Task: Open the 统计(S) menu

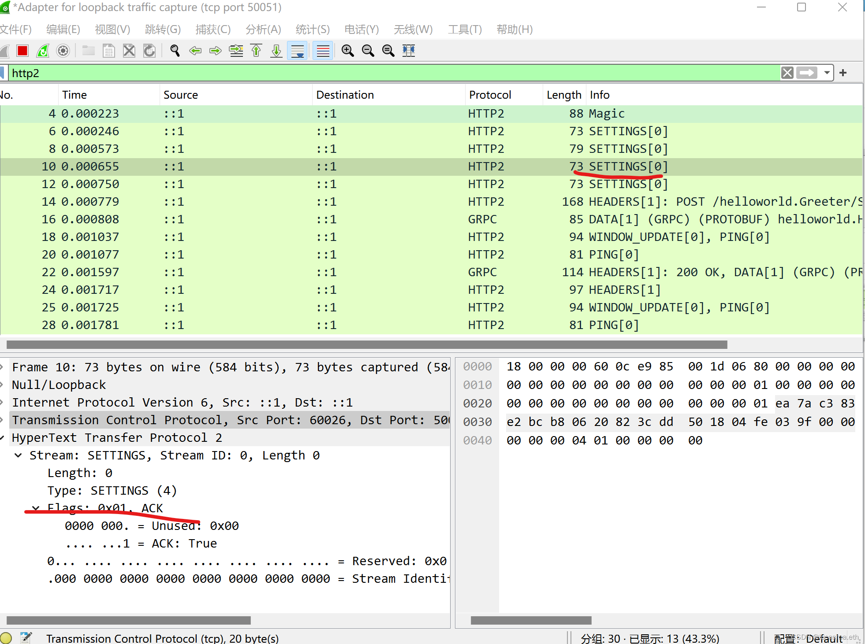Action: [313, 30]
